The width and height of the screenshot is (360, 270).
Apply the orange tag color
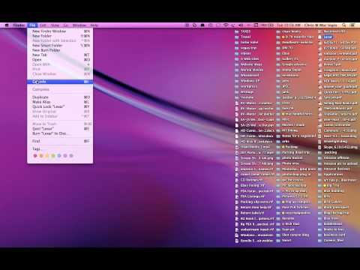(41, 156)
